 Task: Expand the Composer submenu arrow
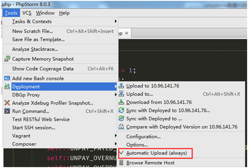[116, 144]
